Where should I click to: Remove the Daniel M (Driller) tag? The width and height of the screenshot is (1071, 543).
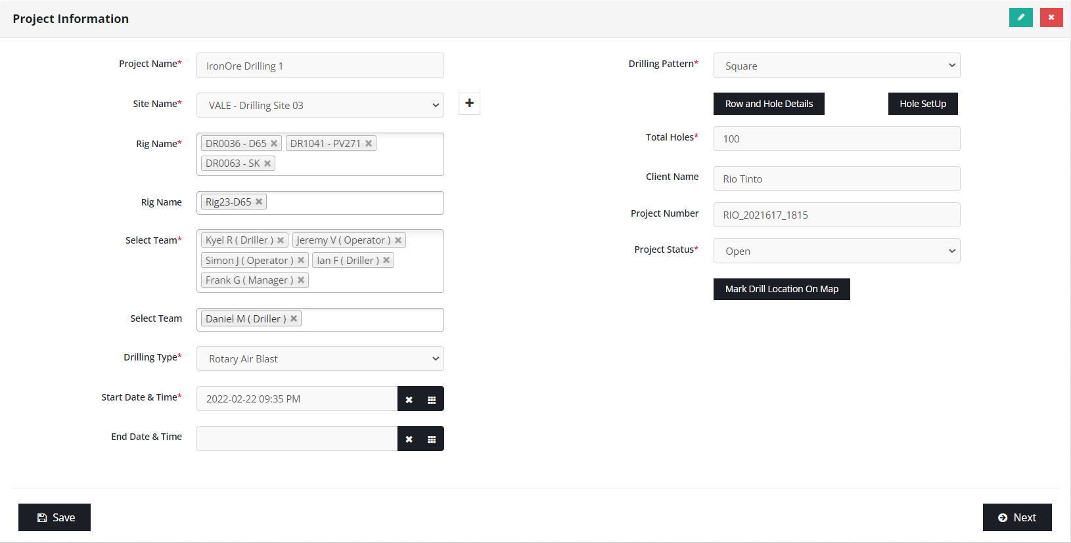tap(294, 319)
